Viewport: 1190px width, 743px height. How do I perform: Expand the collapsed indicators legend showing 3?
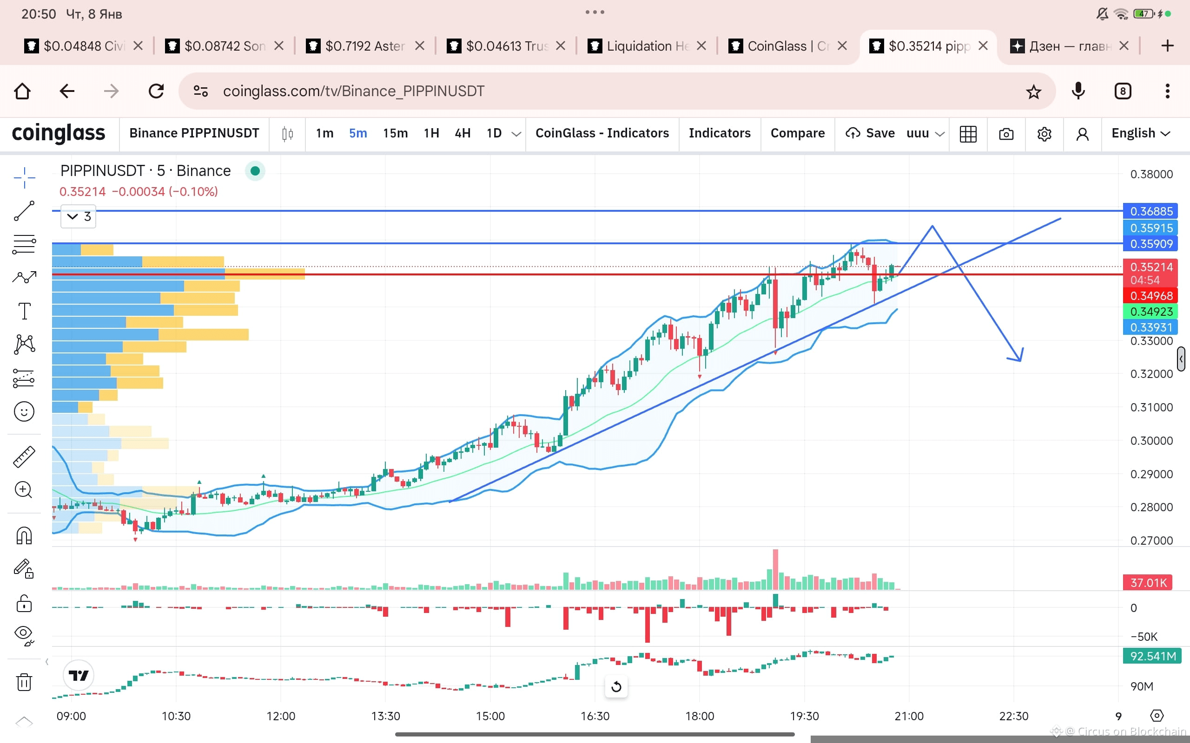point(78,217)
